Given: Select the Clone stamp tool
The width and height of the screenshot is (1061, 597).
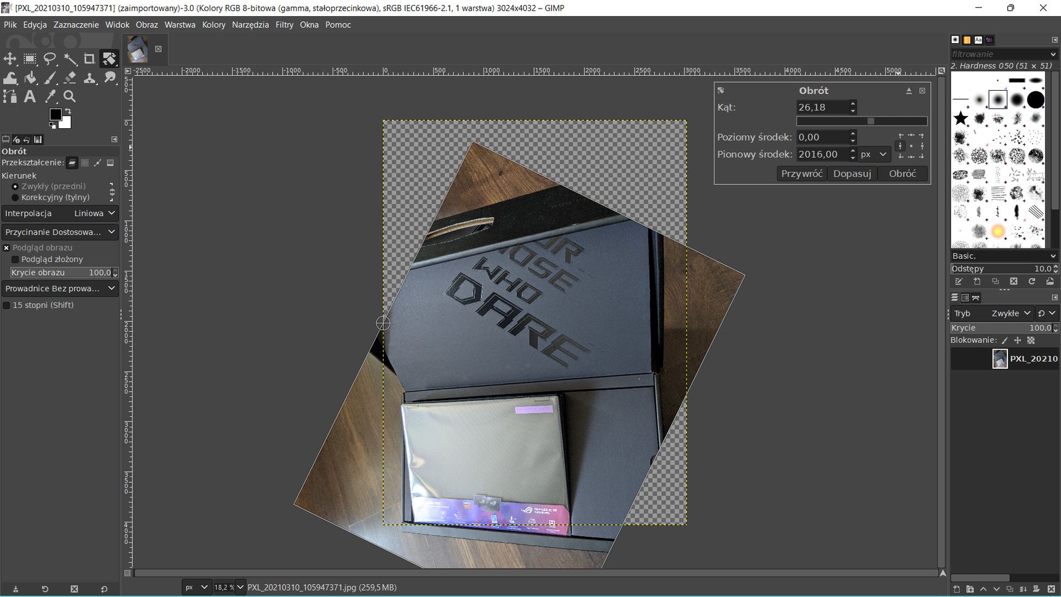Looking at the screenshot, I should tap(89, 78).
